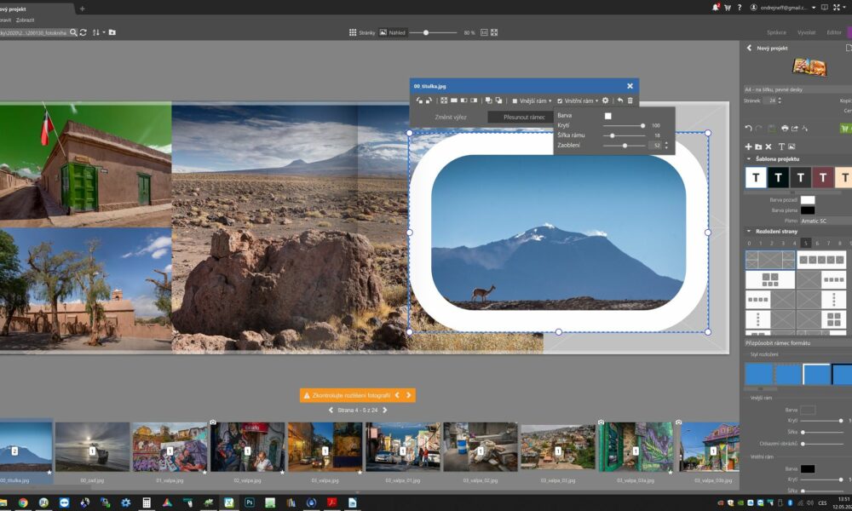Adjust the Krytí opacity slider

(x=624, y=125)
